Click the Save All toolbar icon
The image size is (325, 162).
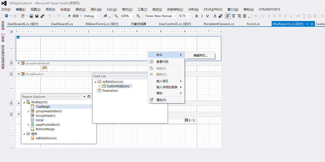click(42, 16)
